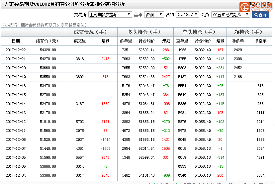Select the date cell 2017-12-08

(16, 139)
